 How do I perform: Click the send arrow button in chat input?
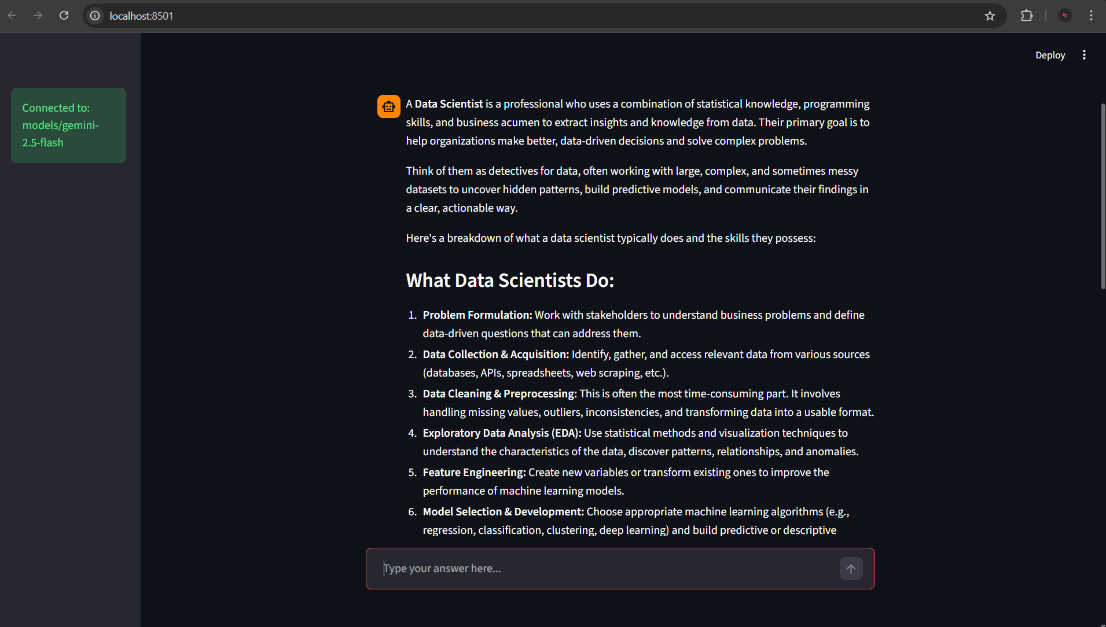(851, 569)
